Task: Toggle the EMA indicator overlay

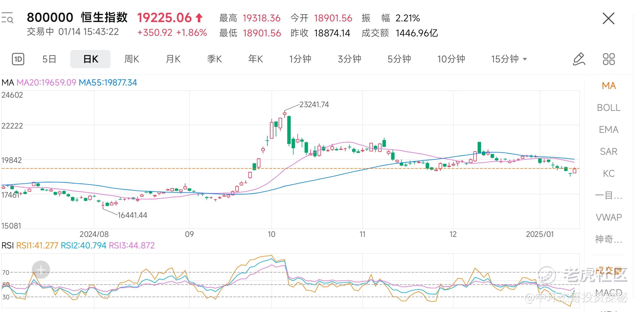Action: pos(608,130)
